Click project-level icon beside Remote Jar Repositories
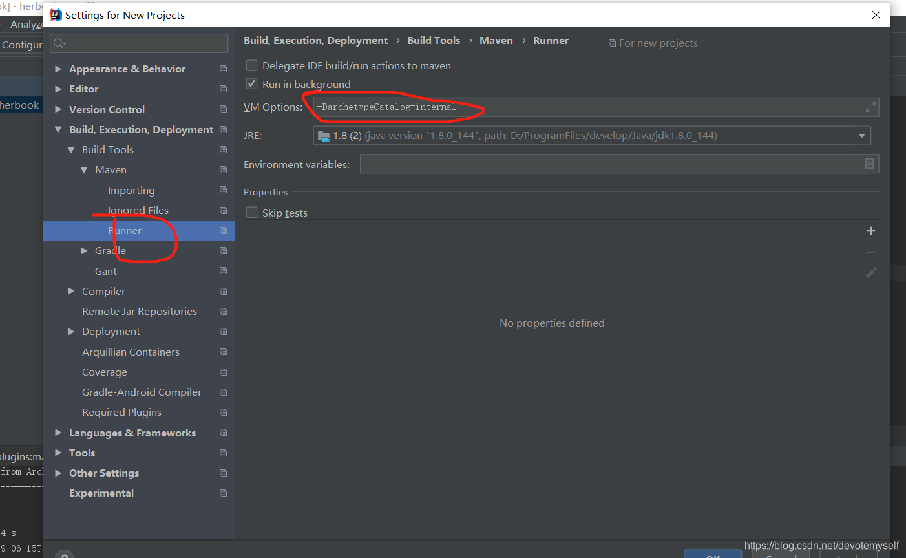906x558 pixels. point(223,311)
